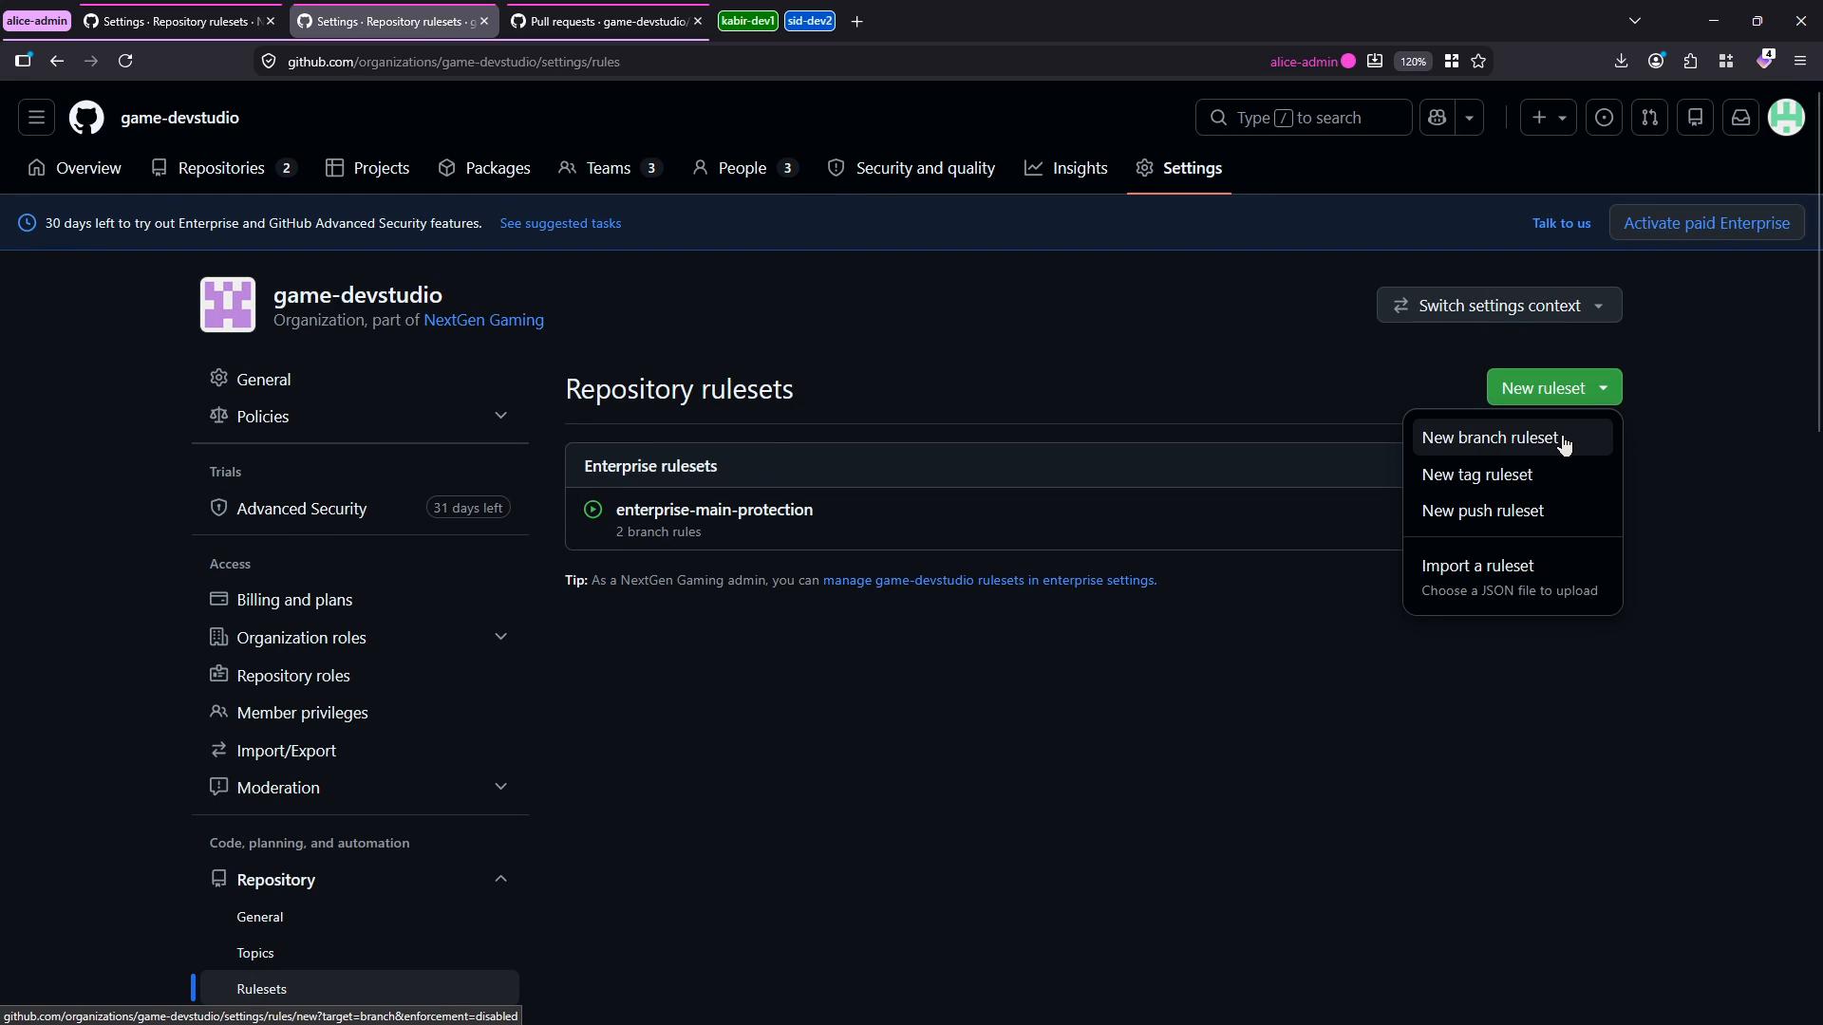Open the GitHub hamburger navigation menu
1823x1025 pixels.
pyautogui.click(x=36, y=118)
